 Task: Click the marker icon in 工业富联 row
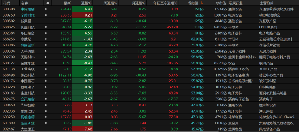click(46, 69)
